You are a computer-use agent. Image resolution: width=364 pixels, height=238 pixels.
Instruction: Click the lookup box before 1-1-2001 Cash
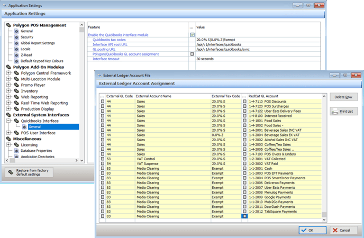click(244, 168)
